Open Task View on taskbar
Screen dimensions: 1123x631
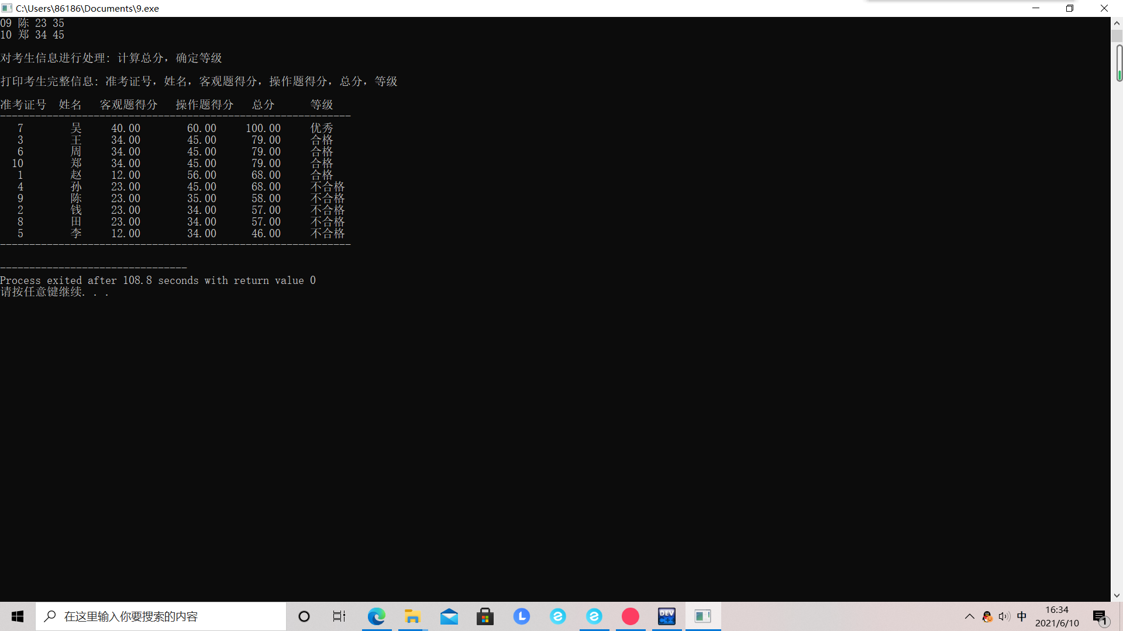tap(339, 616)
